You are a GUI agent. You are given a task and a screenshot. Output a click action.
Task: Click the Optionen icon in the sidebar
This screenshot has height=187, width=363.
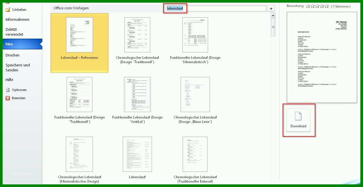(8, 90)
